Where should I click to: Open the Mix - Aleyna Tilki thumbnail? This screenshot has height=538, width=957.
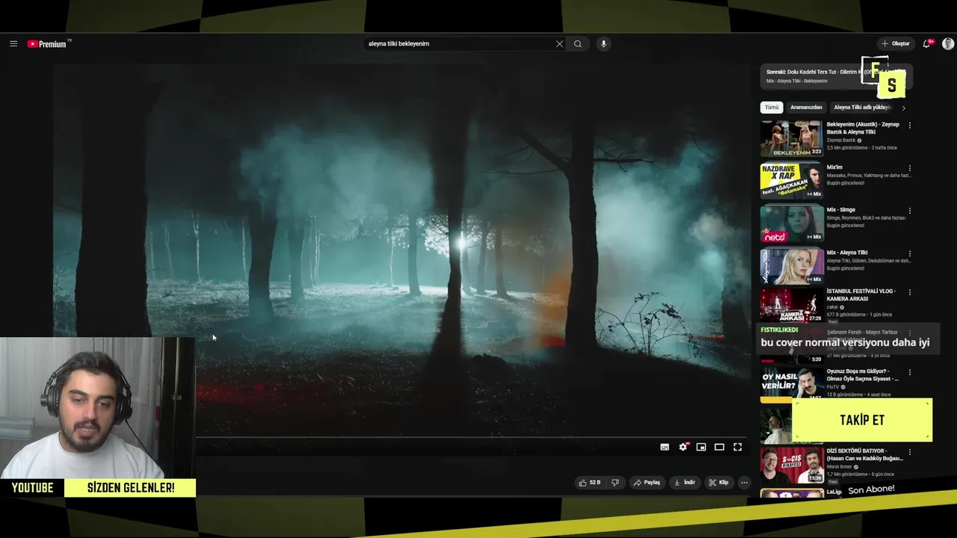point(791,266)
